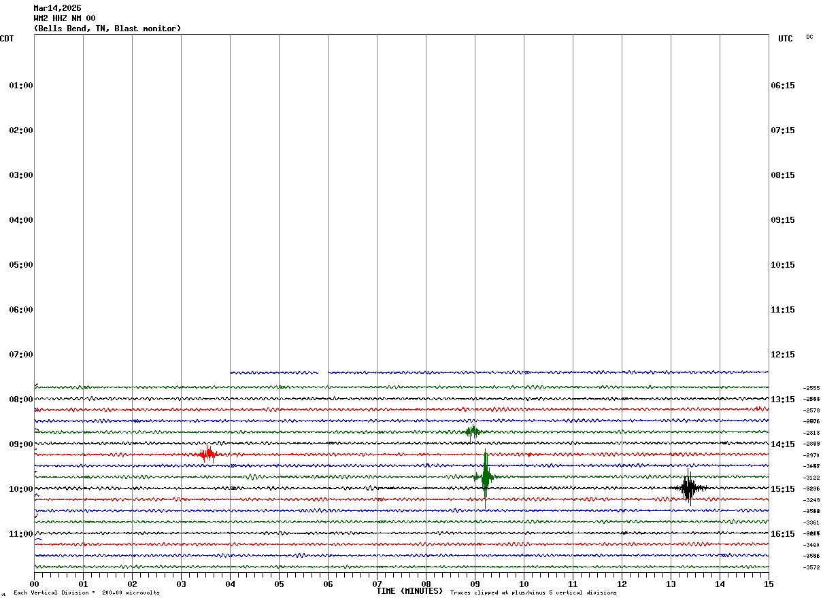Click the -3572 offset value at right

(x=811, y=567)
